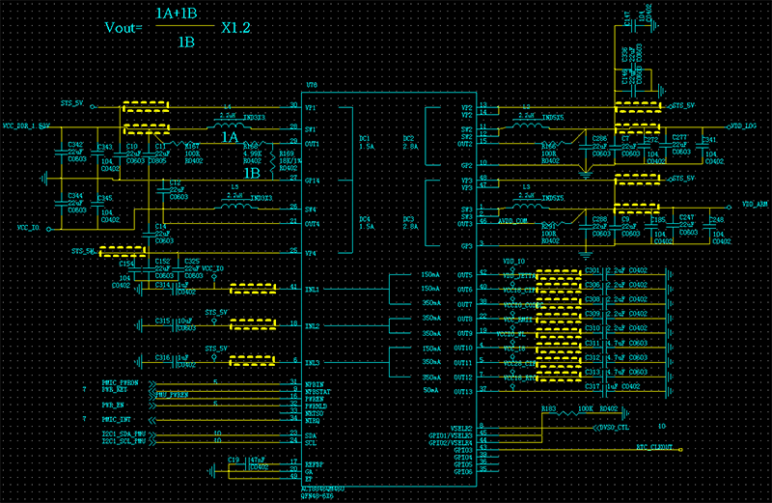Select the 'PMIC_INT' port label
The height and width of the screenshot is (503, 772).
click(116, 420)
